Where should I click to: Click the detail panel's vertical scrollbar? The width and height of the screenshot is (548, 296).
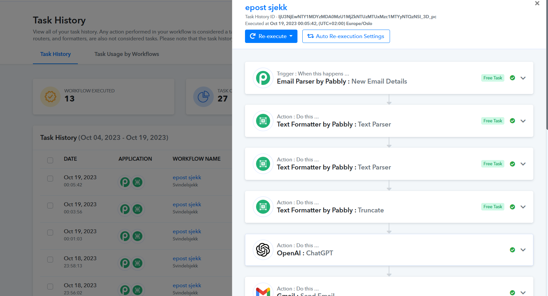[x=547, y=65]
